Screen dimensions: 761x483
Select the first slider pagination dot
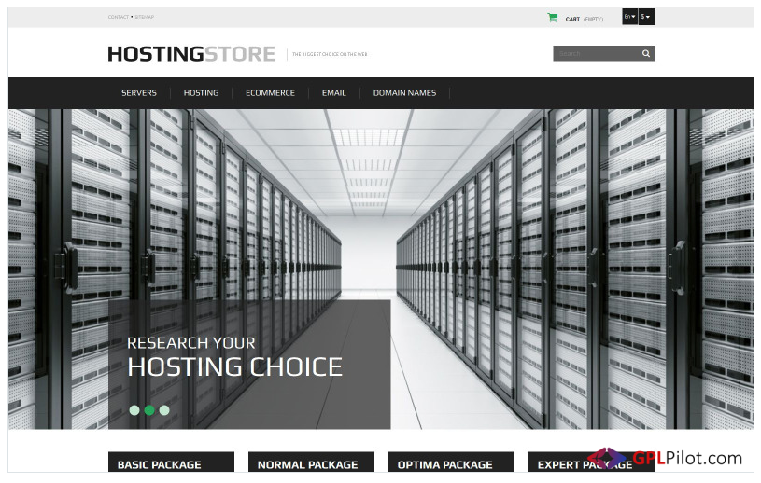coord(134,409)
